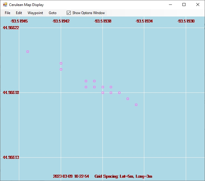The width and height of the screenshot is (205, 181).
Task: Maximize the Cerulean Map Display window
Action: click(x=184, y=5)
